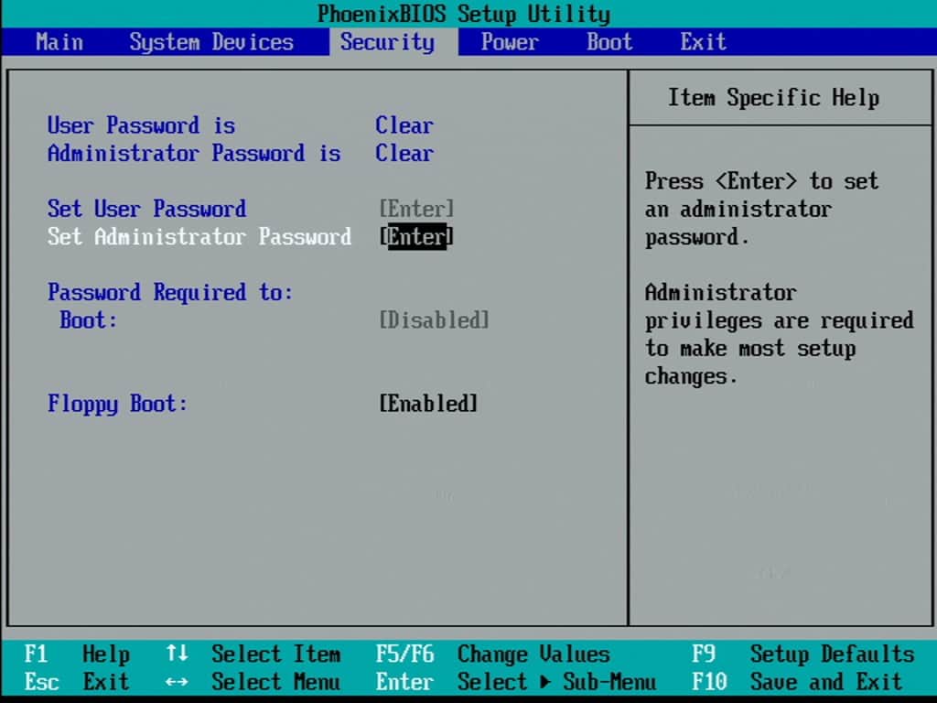Select the Security menu tab
The height and width of the screenshot is (703, 937).
[387, 42]
